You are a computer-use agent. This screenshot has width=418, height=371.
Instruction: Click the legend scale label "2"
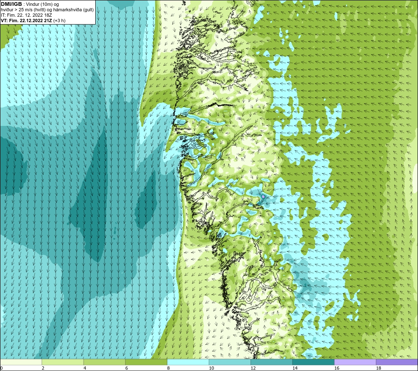click(x=43, y=368)
